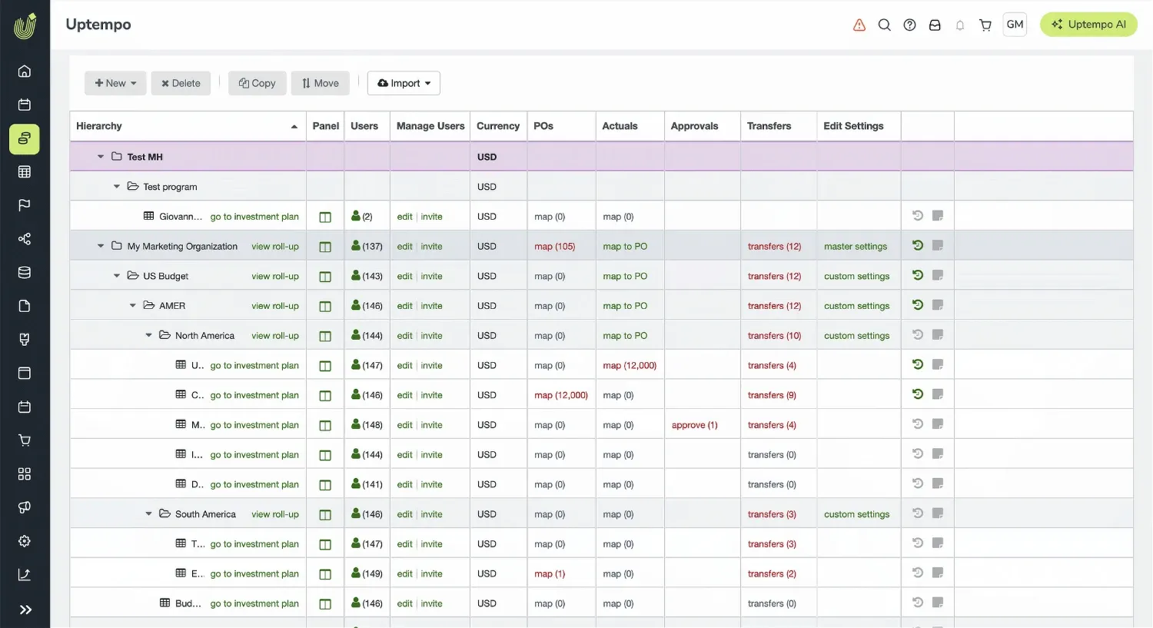Open the flag icon in left sidebar
1153x628 pixels.
[x=25, y=205]
